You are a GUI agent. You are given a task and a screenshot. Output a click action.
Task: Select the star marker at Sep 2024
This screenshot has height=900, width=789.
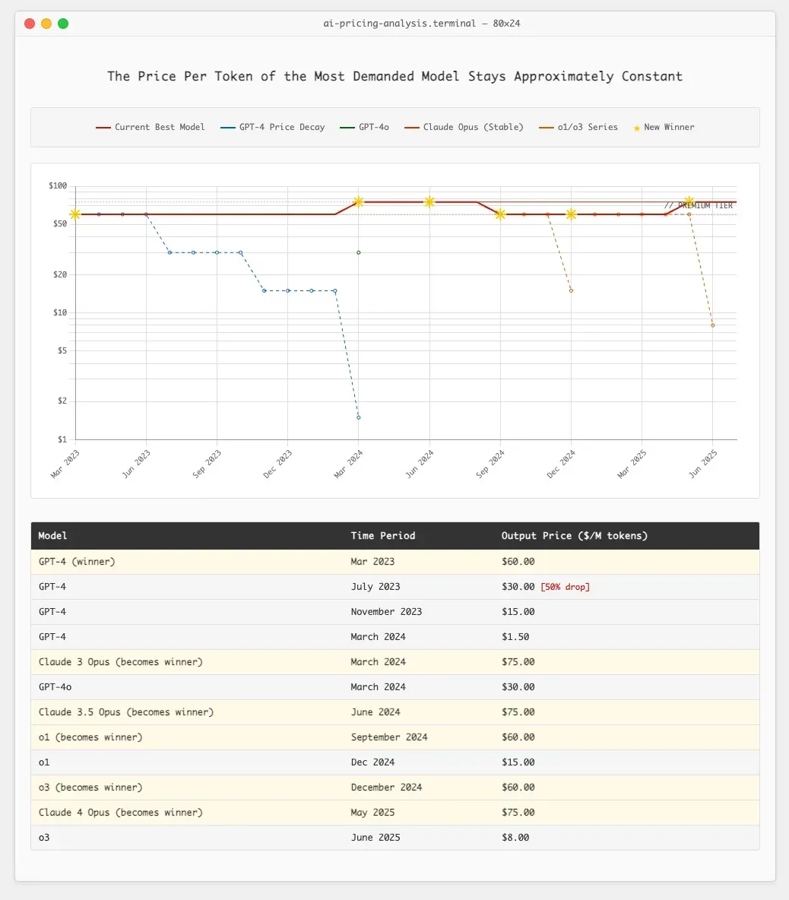click(x=500, y=214)
